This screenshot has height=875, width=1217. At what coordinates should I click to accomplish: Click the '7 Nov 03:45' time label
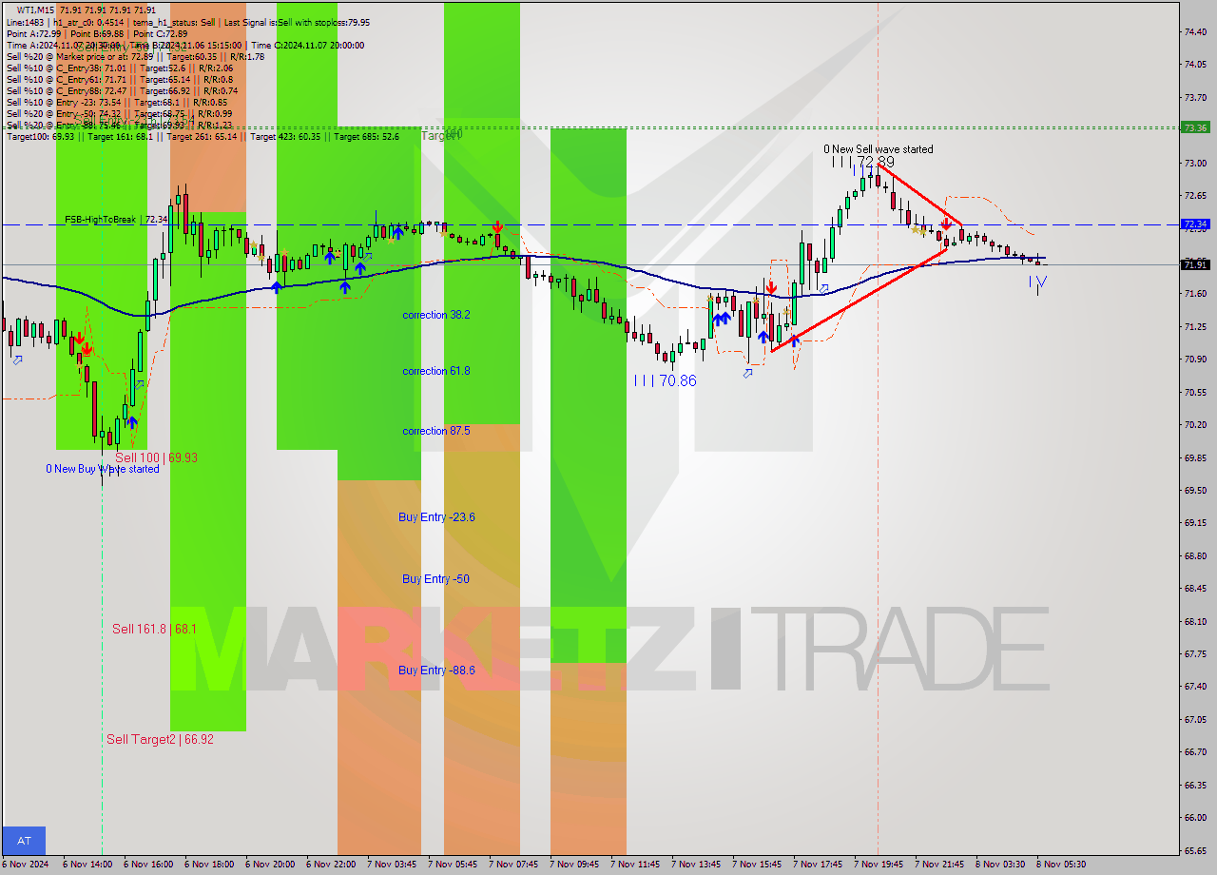(x=392, y=865)
